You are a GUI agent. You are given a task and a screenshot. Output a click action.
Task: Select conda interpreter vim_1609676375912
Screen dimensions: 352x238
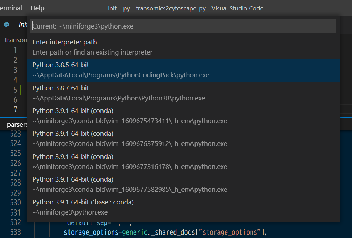click(x=183, y=139)
